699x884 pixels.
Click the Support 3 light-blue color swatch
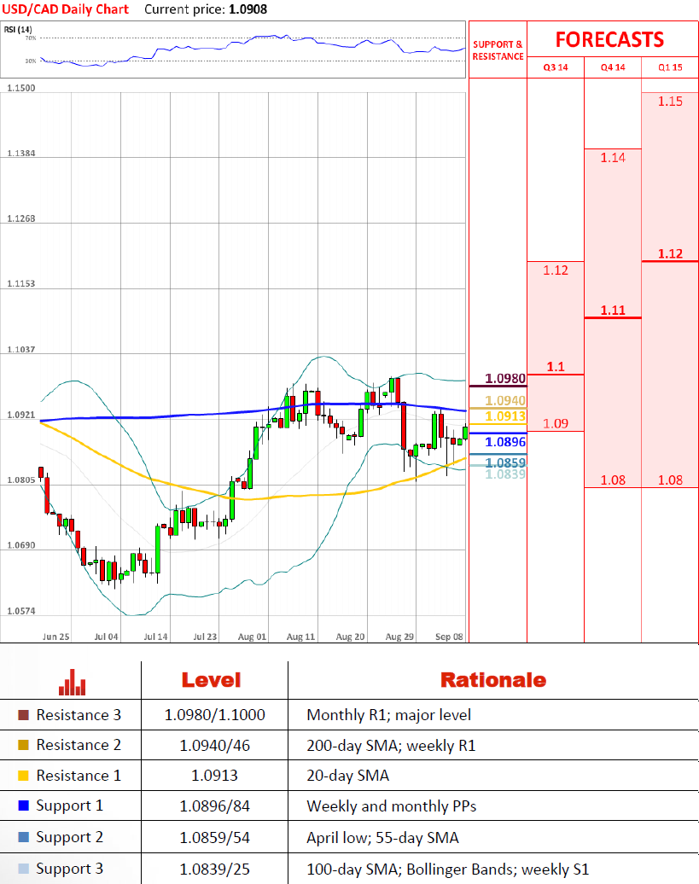23,869
